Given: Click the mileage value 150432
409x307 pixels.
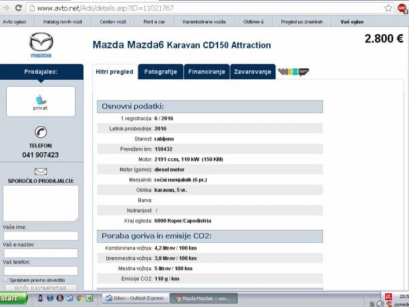Looking at the screenshot, I should point(164,149).
